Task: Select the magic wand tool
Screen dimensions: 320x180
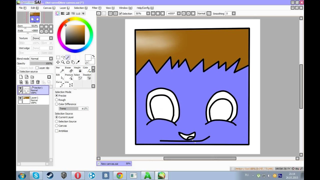Action: 68,57
